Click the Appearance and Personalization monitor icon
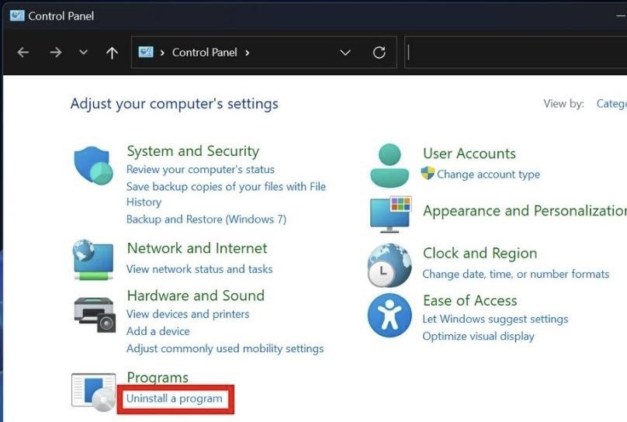The image size is (627, 422). pyautogui.click(x=390, y=214)
